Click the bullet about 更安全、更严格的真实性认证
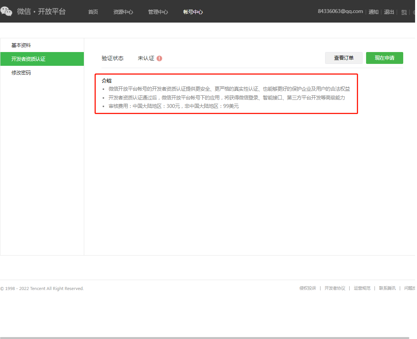 (229, 89)
